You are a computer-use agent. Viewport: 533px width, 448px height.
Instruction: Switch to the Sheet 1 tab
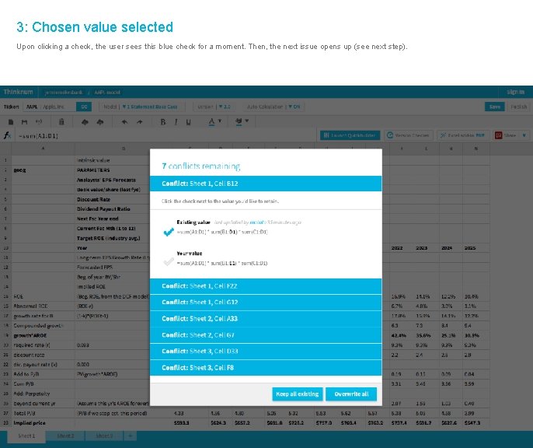tap(26, 436)
